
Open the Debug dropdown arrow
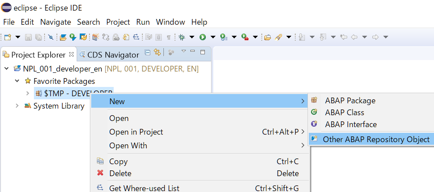coord(192,37)
